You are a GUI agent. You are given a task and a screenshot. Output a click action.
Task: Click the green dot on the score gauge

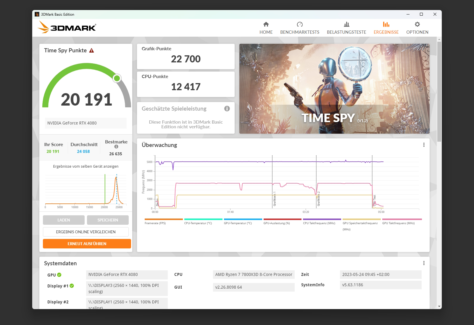pyautogui.click(x=117, y=78)
